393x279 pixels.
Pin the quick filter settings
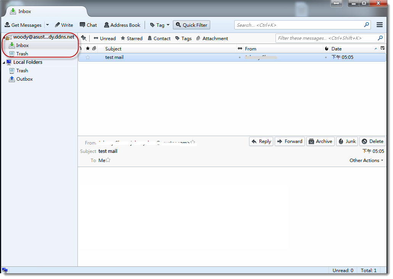pos(84,38)
